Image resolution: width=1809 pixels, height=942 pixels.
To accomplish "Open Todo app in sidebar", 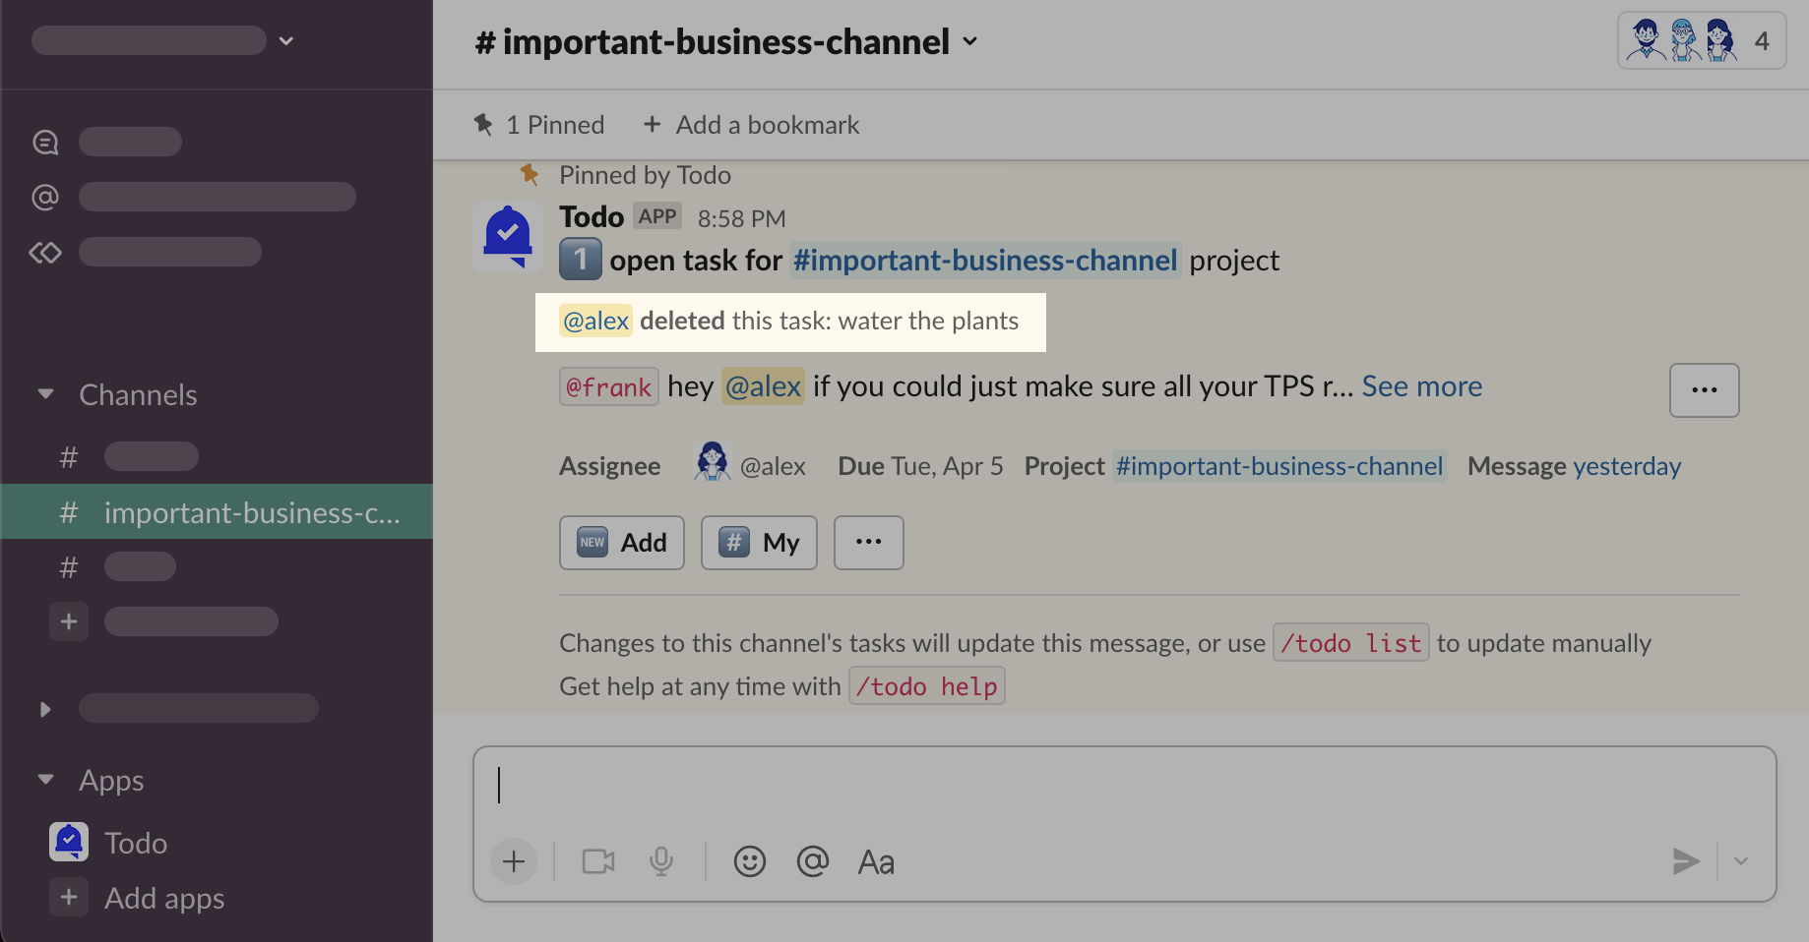I will click(x=135, y=843).
